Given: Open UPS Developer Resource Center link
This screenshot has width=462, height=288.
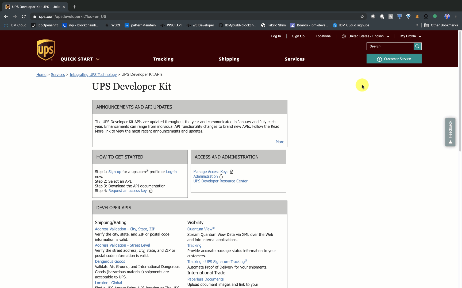Looking at the screenshot, I should 221,181.
